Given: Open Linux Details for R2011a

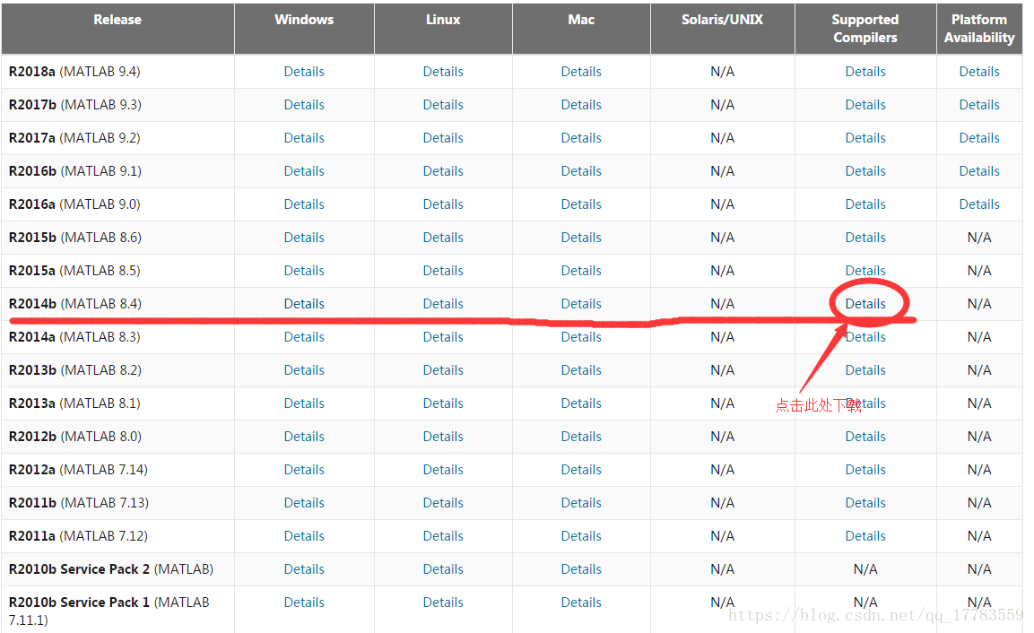Looking at the screenshot, I should [x=443, y=536].
